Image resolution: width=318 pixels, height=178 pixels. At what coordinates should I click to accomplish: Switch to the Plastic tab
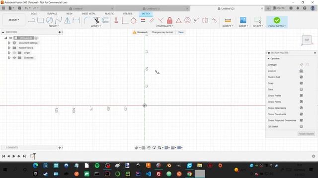click(109, 13)
